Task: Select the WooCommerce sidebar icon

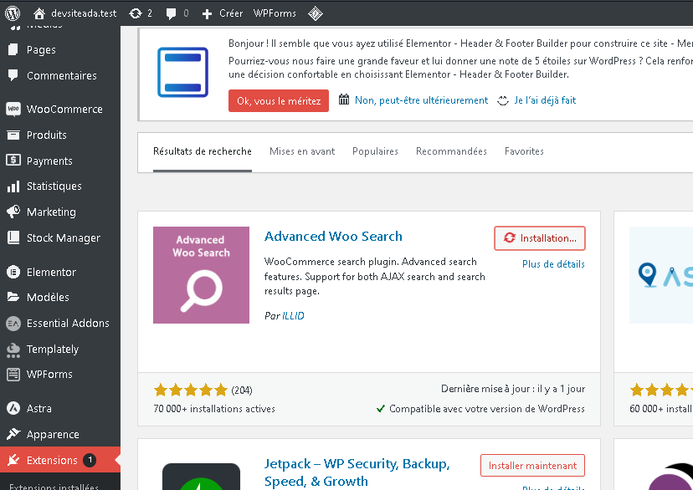Action: (x=12, y=109)
